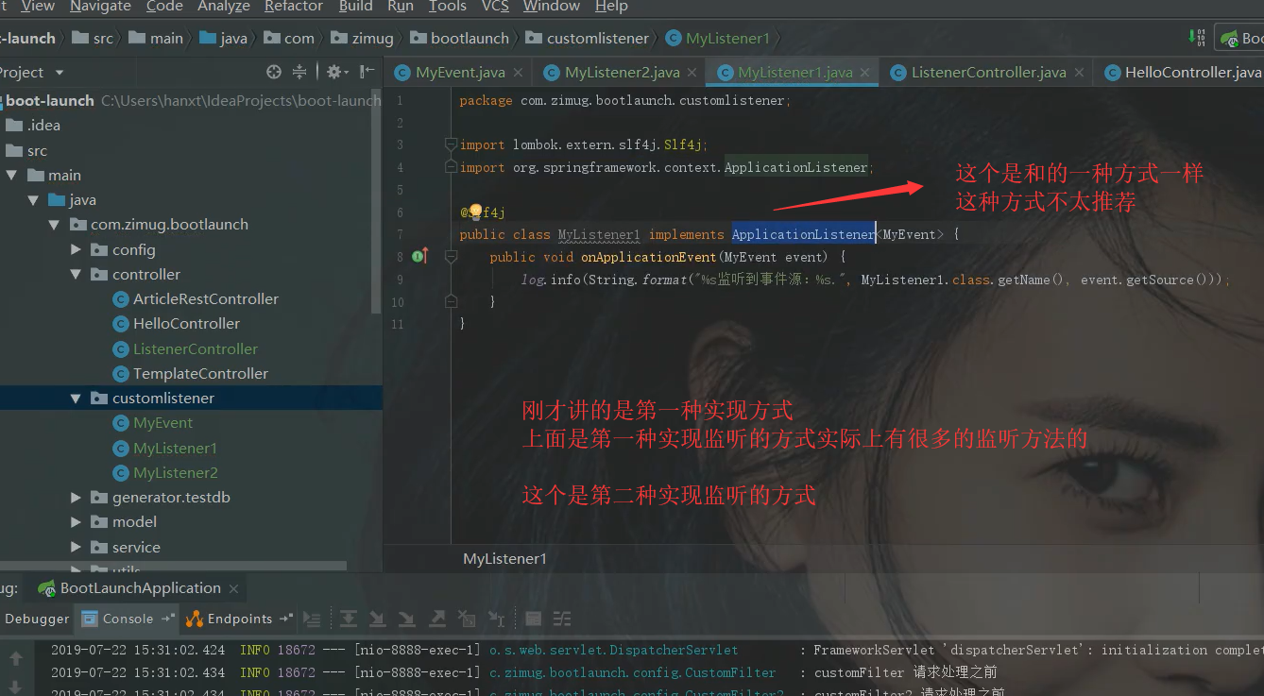
Task: Close the BootLaunchApplication debug tab
Action: coord(234,588)
